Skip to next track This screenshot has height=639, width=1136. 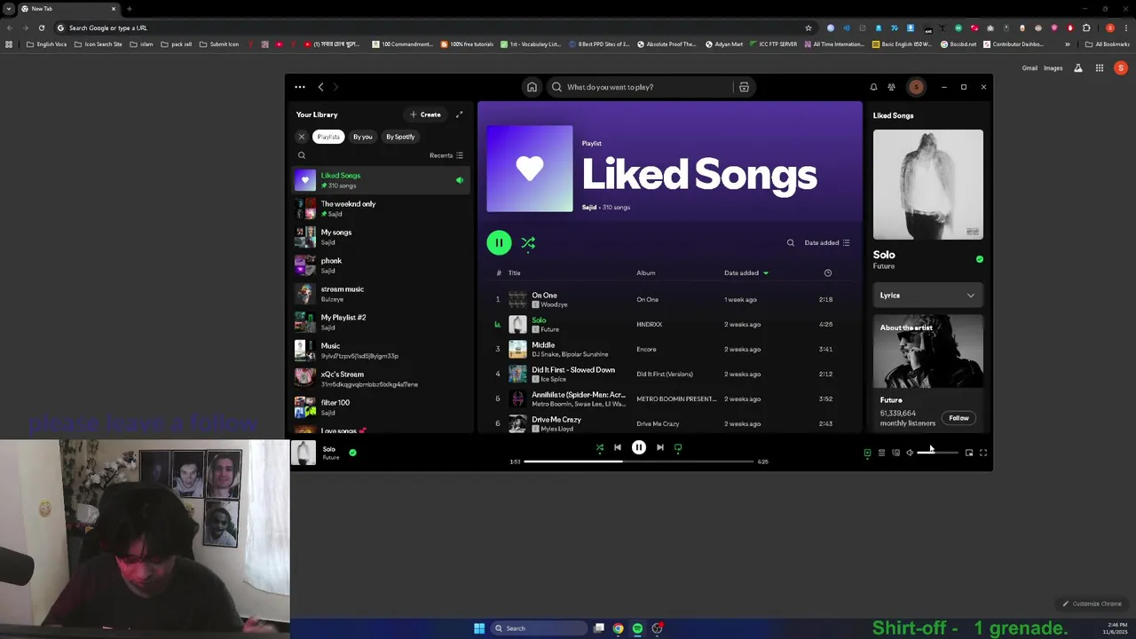(x=659, y=447)
